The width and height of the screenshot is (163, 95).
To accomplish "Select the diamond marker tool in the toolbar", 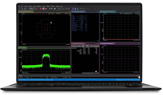I will (x=64, y=9).
